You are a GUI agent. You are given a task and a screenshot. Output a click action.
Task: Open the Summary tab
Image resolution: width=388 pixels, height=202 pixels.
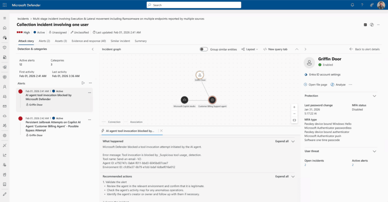coord(140,41)
